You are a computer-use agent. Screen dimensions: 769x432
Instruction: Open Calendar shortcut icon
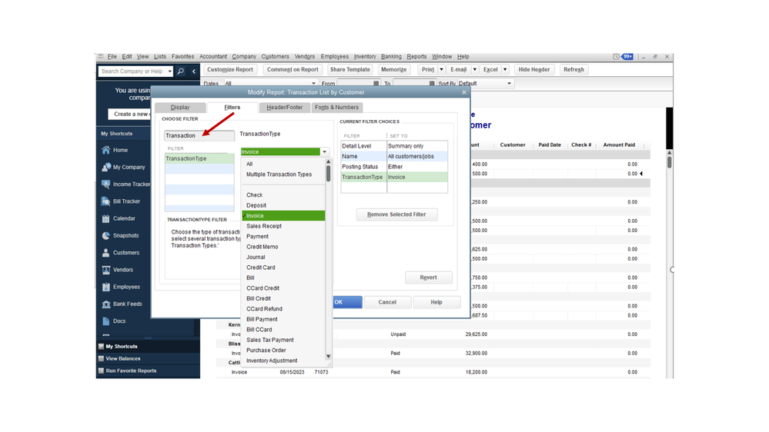point(106,218)
